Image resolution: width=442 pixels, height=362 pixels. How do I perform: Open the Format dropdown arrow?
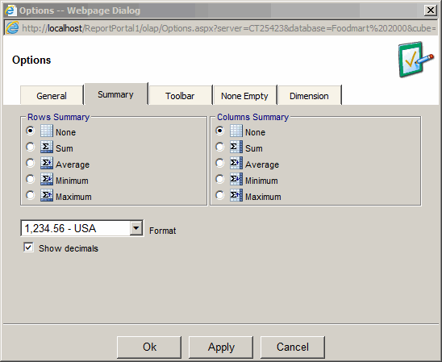point(136,228)
